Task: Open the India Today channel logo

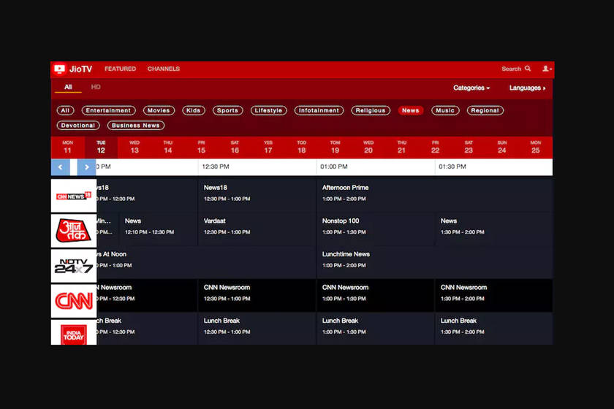Action: (x=74, y=332)
